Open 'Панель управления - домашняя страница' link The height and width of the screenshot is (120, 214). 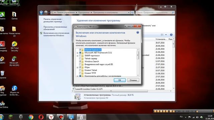pos(53,20)
